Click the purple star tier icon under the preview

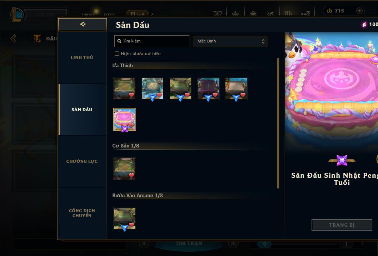click(342, 160)
